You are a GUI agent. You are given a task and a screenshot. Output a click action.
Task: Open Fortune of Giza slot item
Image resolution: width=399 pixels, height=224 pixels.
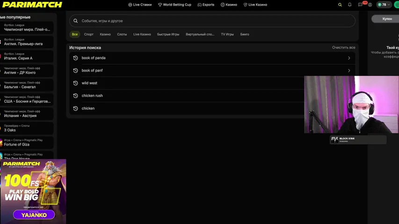pos(27,142)
